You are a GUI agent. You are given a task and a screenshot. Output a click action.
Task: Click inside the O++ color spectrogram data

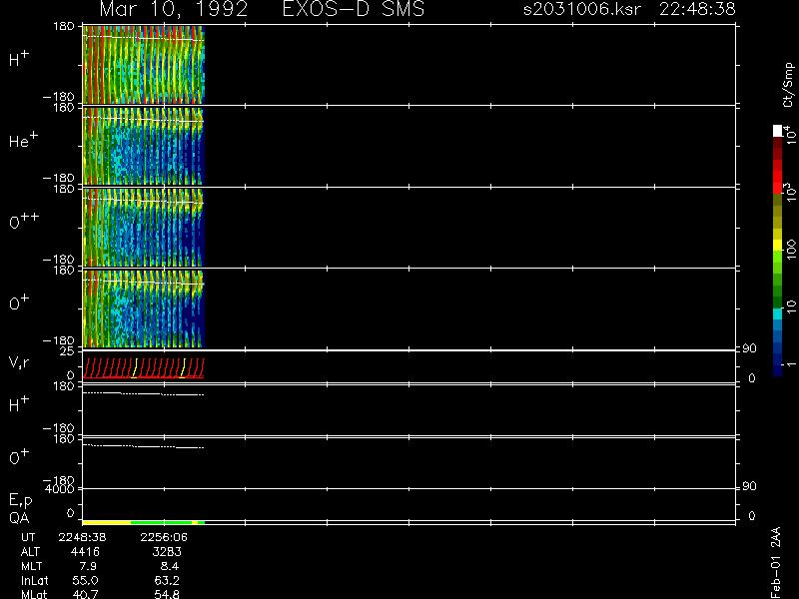pos(143,228)
